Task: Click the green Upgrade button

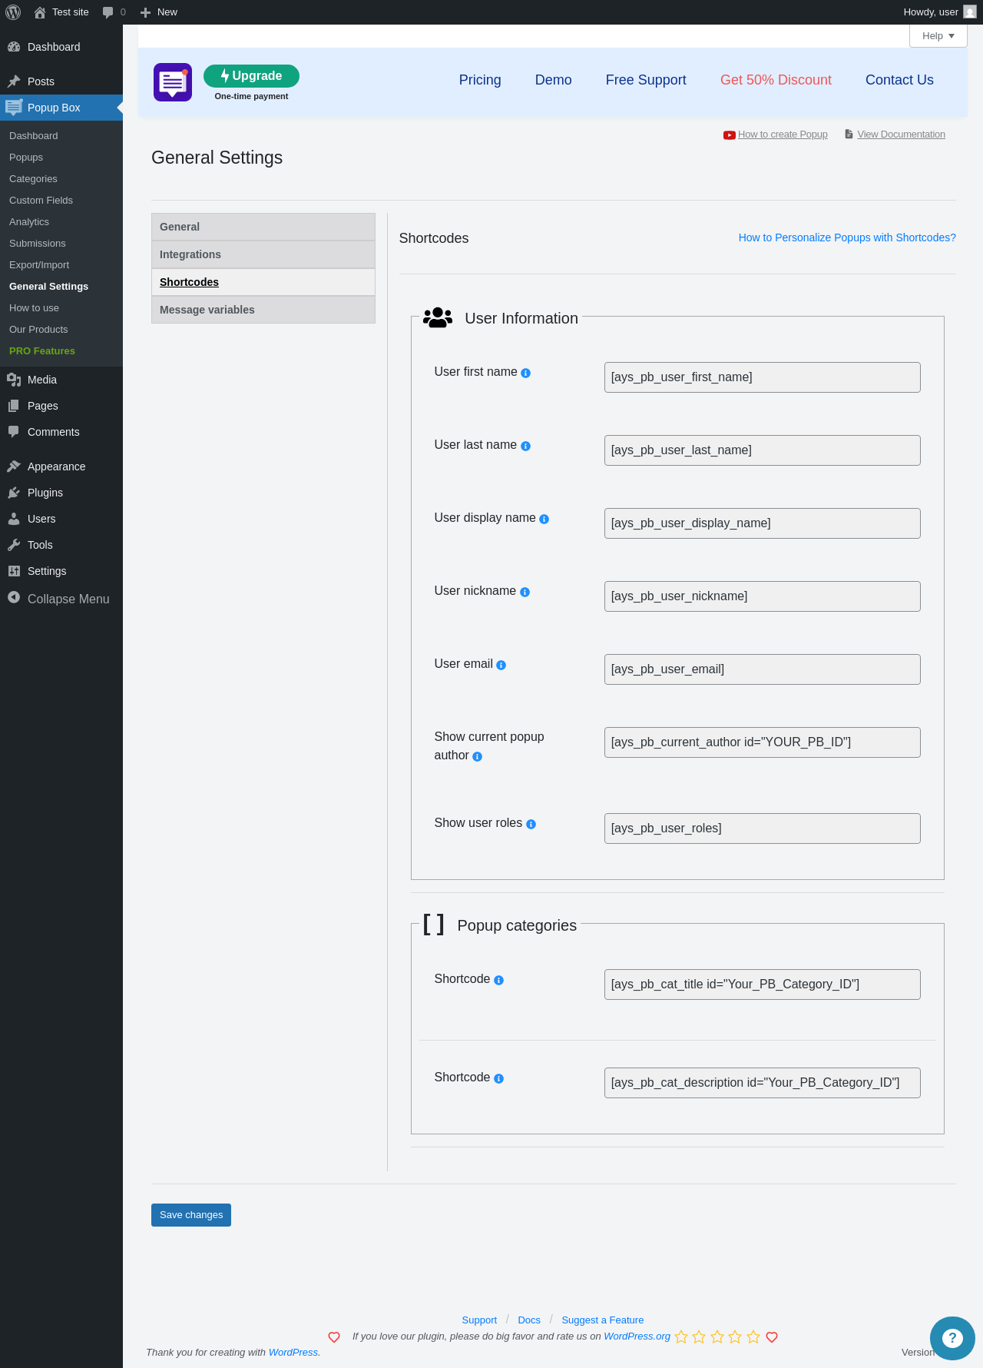Action: pos(251,76)
